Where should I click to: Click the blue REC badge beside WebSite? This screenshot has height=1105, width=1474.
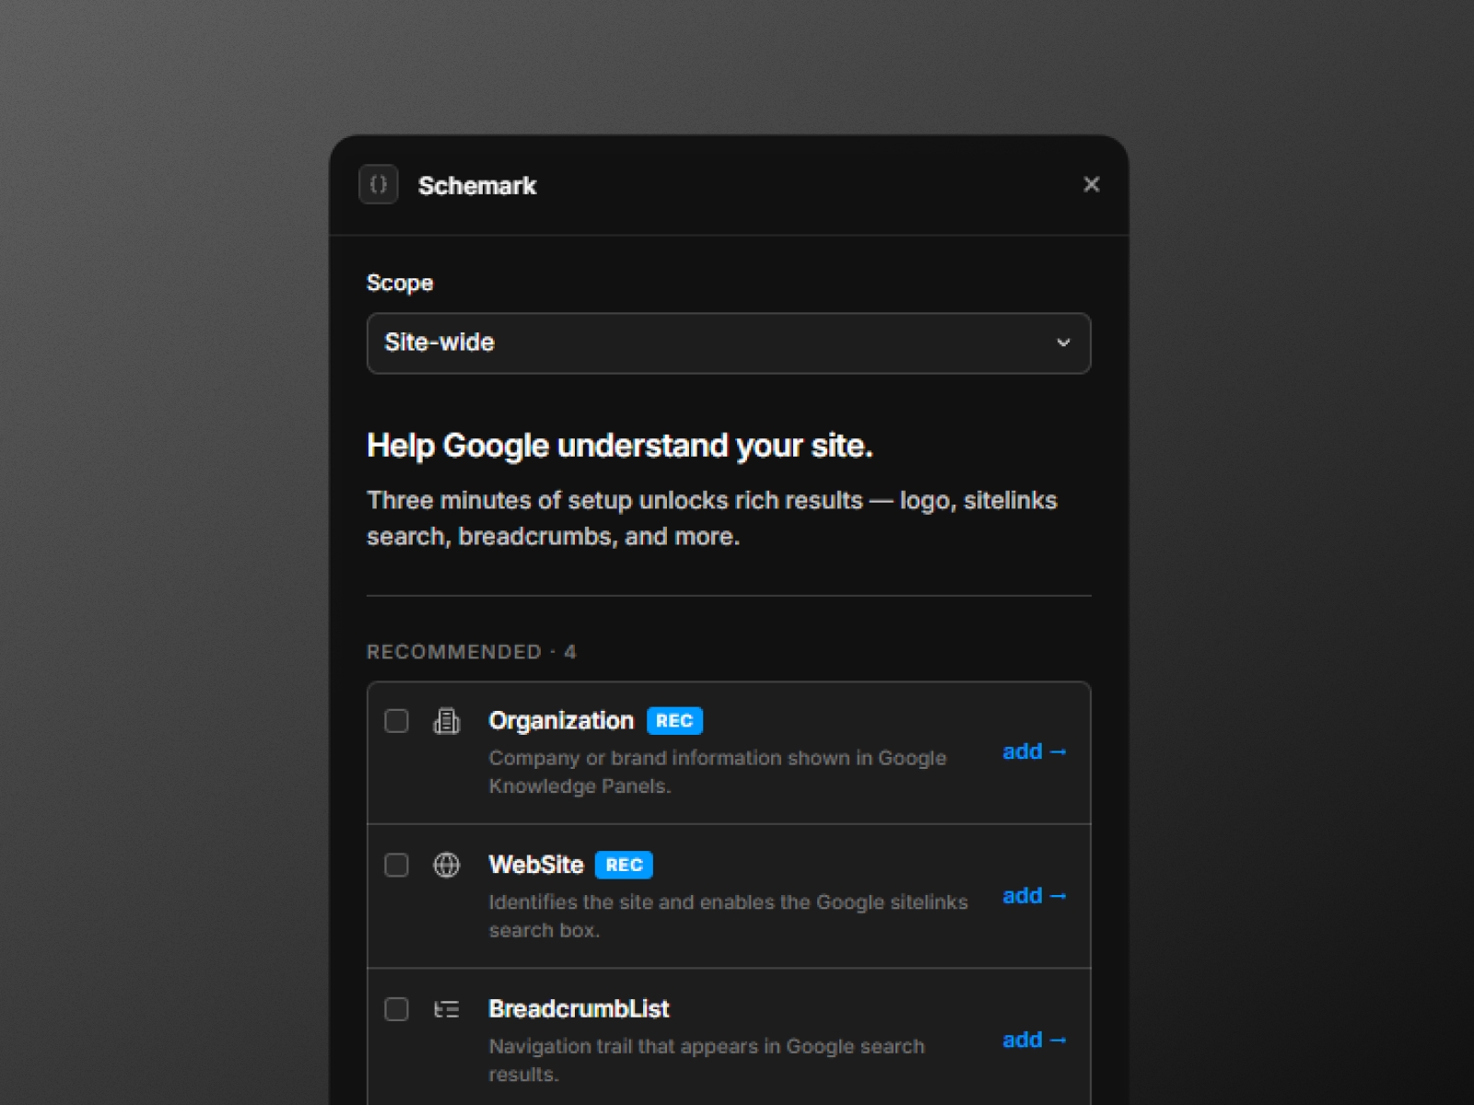(x=624, y=864)
